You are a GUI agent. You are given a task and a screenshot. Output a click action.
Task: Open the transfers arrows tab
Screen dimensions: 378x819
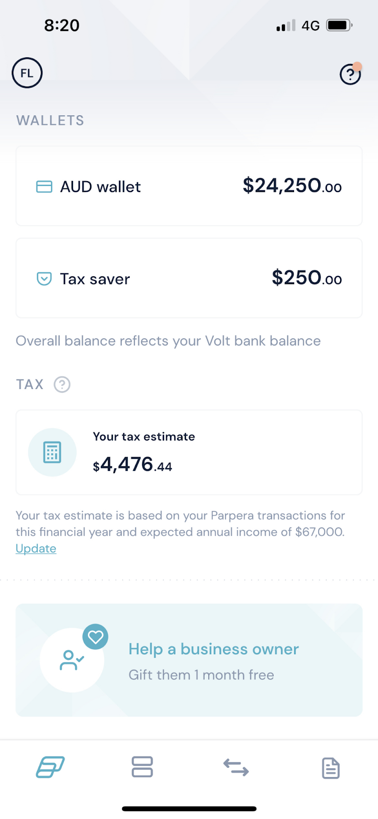click(x=236, y=767)
